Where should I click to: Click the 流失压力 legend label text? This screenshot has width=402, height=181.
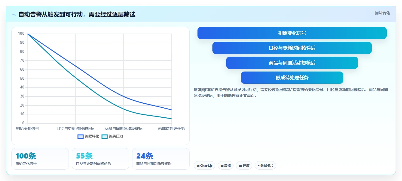(116, 136)
